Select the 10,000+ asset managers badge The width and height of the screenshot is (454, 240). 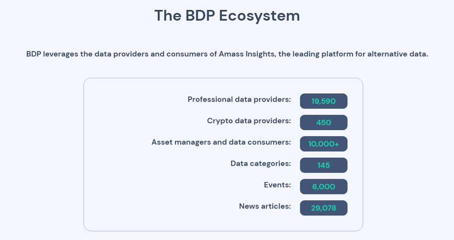pos(324,143)
